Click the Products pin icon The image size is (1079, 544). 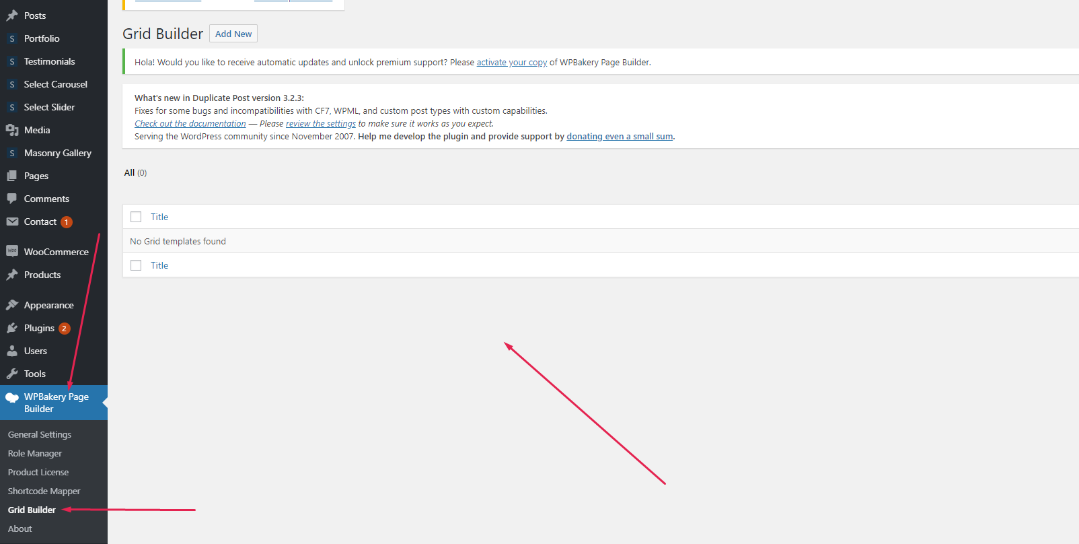coord(12,275)
